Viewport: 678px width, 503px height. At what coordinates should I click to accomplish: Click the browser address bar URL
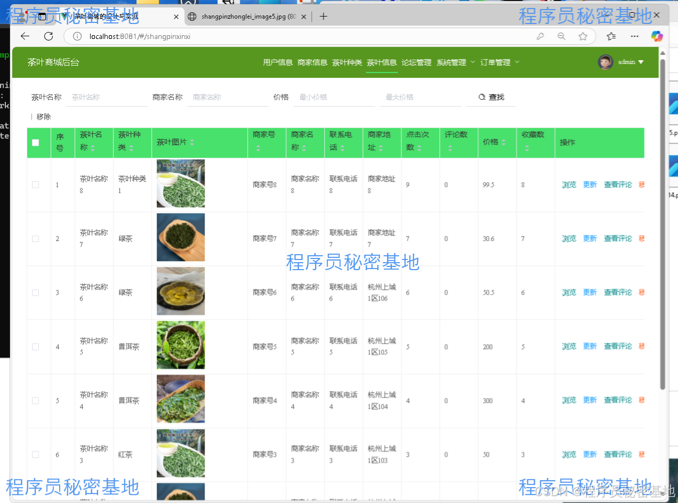point(140,37)
